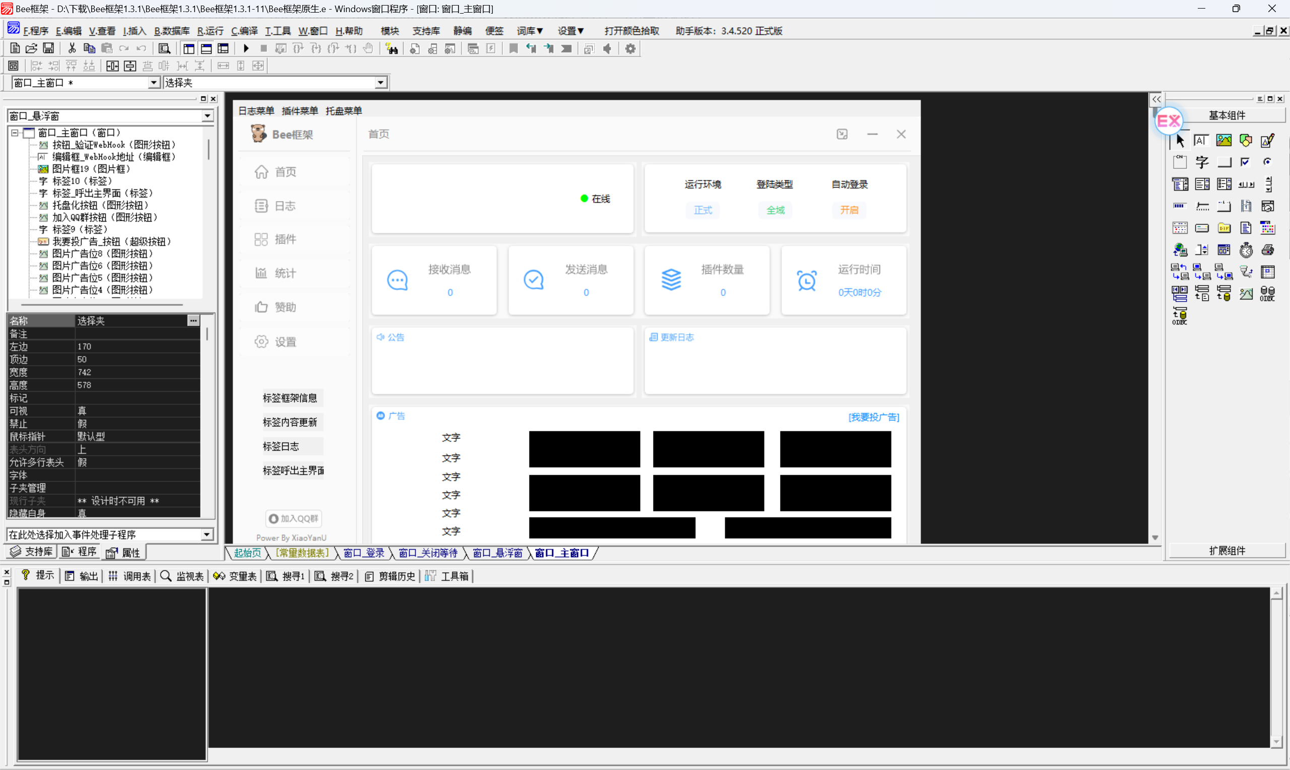Screen dimensions: 1290x770
Task: Click the Save file toolbar icon
Action: (x=48, y=49)
